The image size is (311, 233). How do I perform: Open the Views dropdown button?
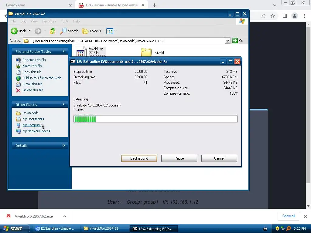point(111,31)
